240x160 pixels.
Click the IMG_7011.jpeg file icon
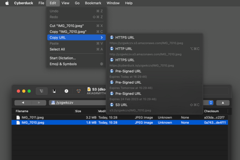coord(18,117)
